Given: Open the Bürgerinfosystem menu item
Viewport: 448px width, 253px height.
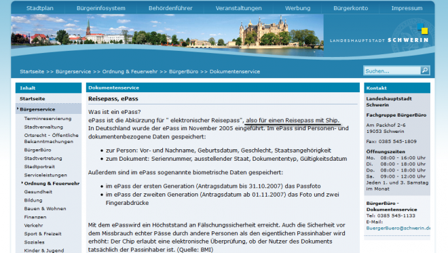Looking at the screenshot, I should (x=101, y=8).
